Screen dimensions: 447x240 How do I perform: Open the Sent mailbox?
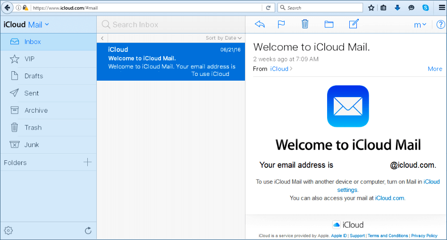pyautogui.click(x=49, y=93)
